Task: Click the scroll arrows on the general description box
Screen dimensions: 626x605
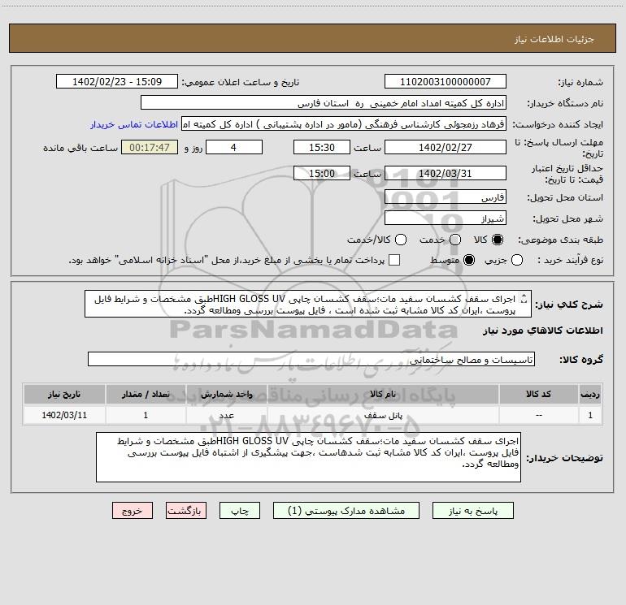Action: [x=524, y=299]
